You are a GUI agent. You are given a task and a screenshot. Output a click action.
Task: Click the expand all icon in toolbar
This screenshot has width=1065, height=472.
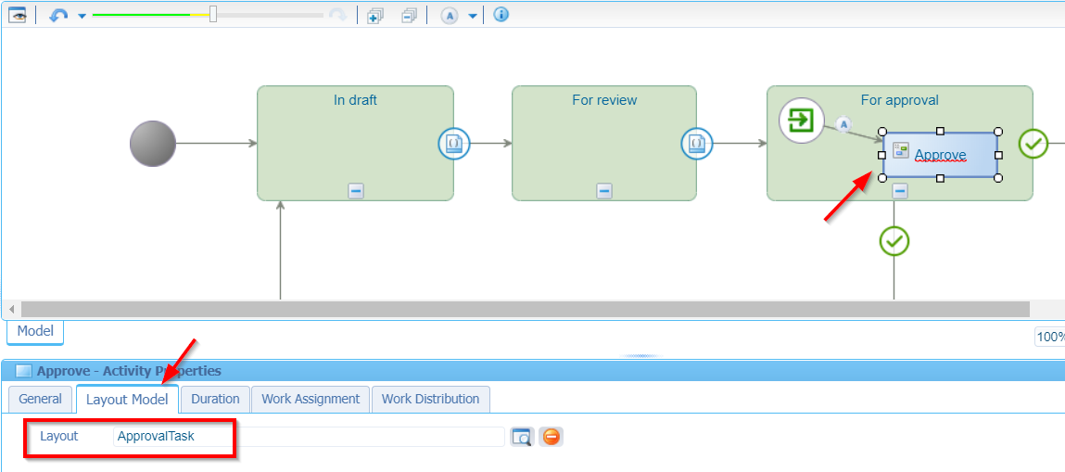click(375, 16)
